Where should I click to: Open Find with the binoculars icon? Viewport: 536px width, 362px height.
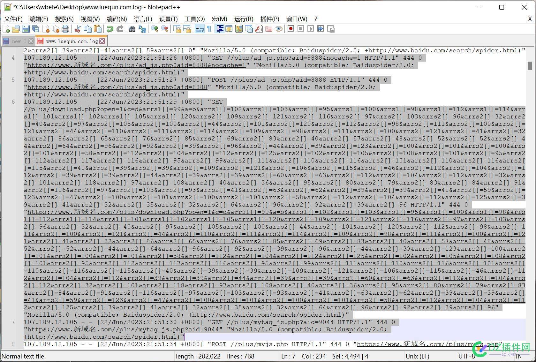pos(132,29)
